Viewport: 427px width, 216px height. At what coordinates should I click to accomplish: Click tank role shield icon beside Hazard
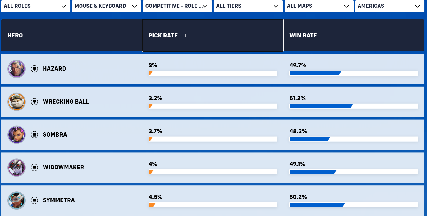(x=34, y=69)
